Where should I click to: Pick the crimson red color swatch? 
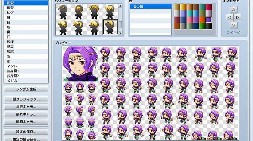(x=209, y=7)
